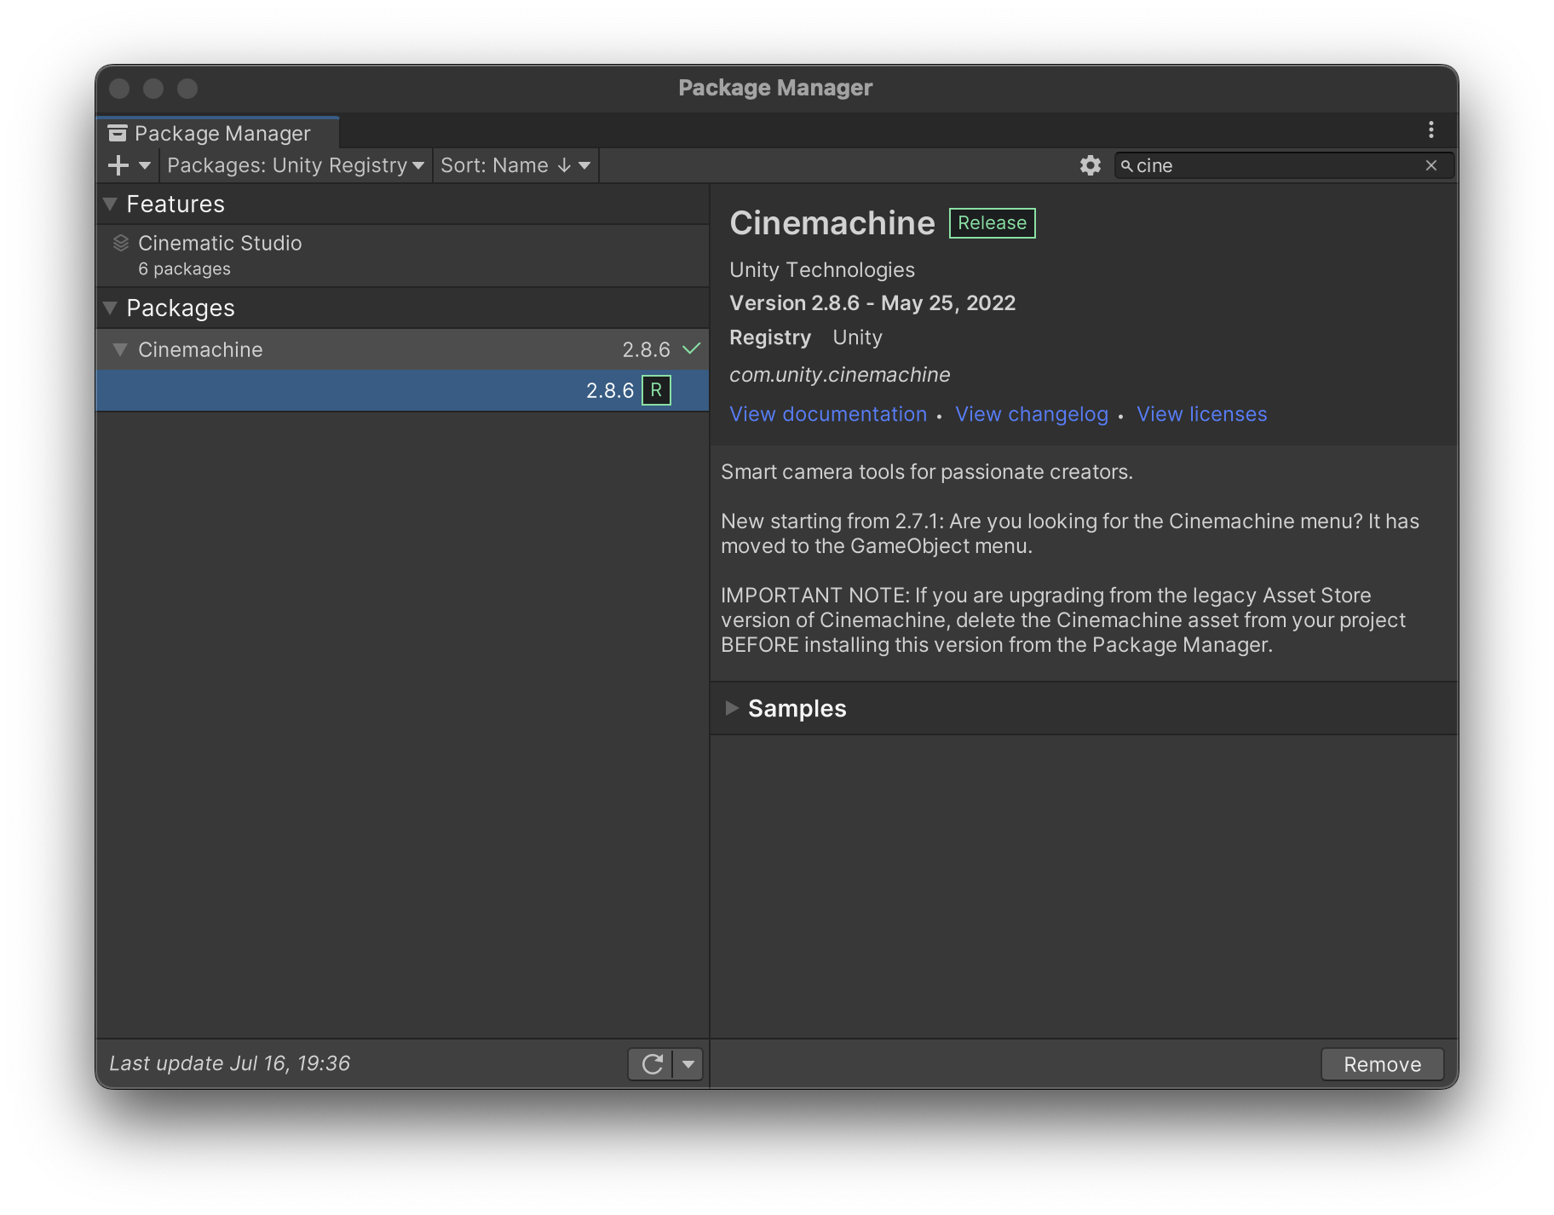Click the 'IMPORTANT NOTE' upgrade paragraph
1554x1215 pixels.
(1063, 620)
